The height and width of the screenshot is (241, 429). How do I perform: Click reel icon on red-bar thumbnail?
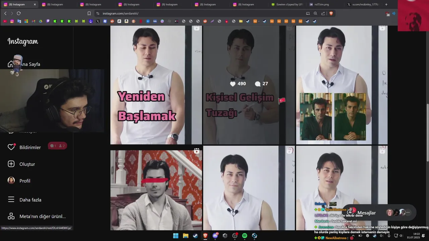click(196, 151)
